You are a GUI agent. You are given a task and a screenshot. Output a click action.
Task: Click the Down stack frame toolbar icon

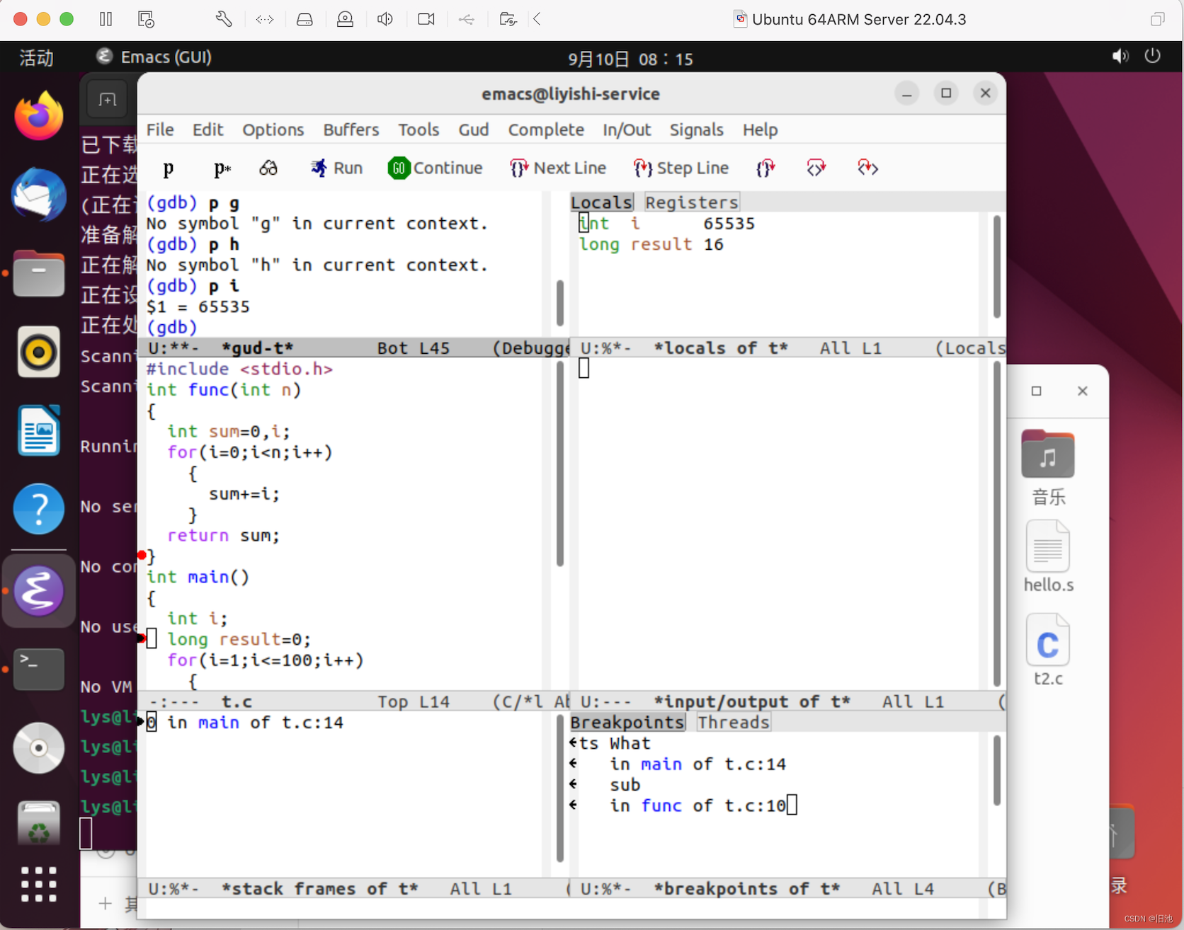coord(867,168)
